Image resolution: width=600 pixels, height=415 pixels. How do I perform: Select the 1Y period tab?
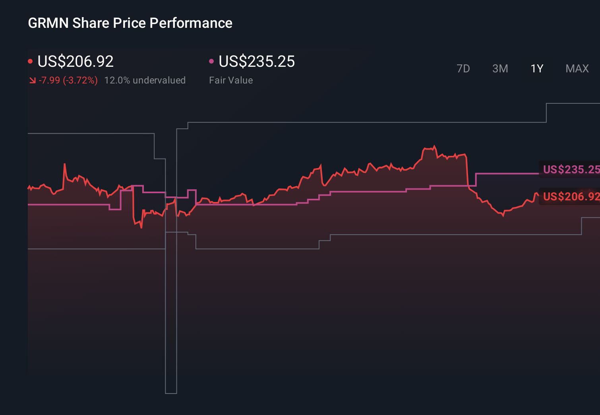point(536,68)
